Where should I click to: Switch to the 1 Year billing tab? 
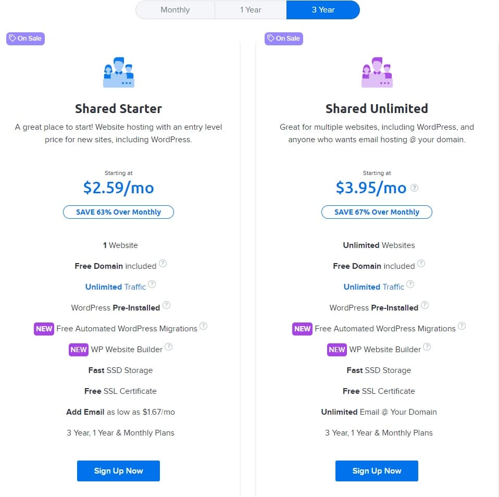250,10
